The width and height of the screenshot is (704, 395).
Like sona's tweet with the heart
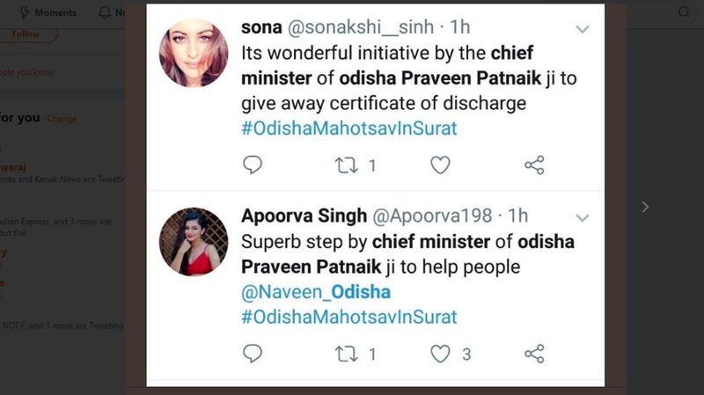coord(440,165)
